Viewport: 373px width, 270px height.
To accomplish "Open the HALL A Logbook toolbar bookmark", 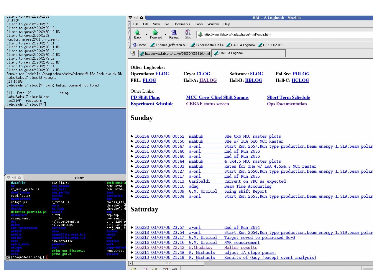I will pyautogui.click(x=241, y=45).
